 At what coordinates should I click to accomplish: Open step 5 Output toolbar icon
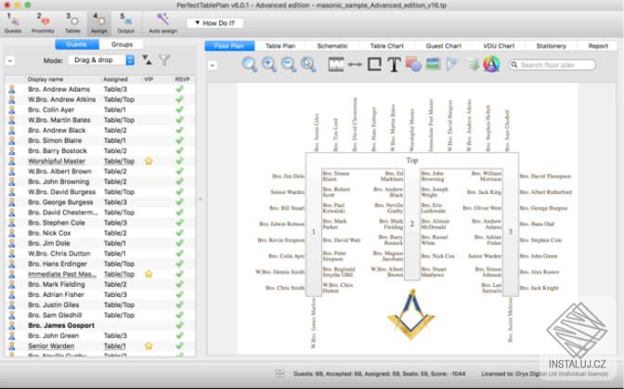[x=125, y=23]
